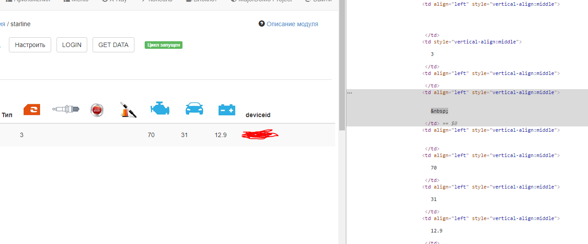Viewport: 588px width, 244px height.
Task: Click the 12.9 voltage cell in the table
Action: (221, 135)
